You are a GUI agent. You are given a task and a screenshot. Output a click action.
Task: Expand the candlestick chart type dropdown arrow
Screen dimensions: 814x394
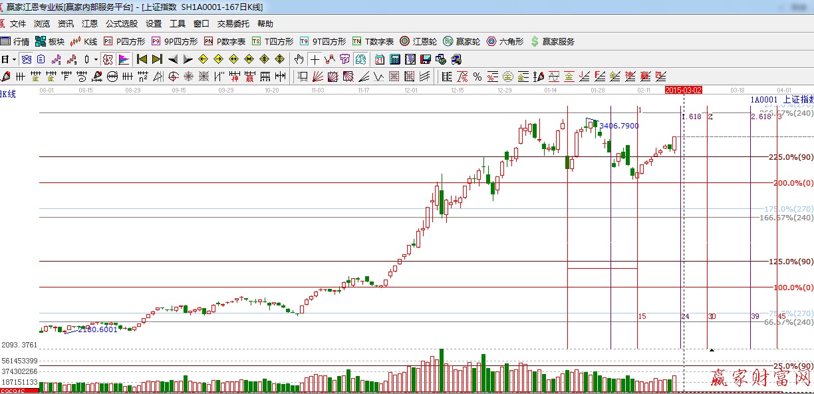pos(95,59)
